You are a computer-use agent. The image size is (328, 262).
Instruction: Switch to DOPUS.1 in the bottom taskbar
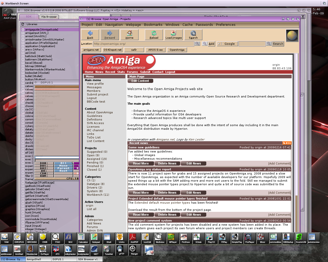pos(64,259)
